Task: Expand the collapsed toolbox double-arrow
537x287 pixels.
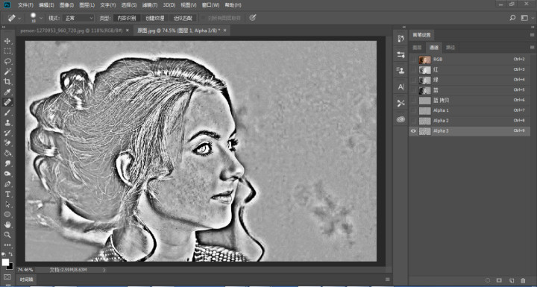Action: click(x=4, y=27)
